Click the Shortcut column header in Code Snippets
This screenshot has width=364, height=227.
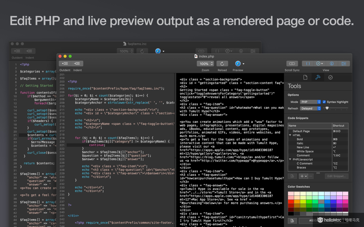(x=340, y=125)
